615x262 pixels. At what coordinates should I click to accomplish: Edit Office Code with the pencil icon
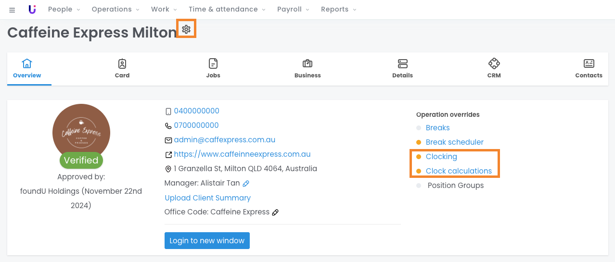coord(275,212)
